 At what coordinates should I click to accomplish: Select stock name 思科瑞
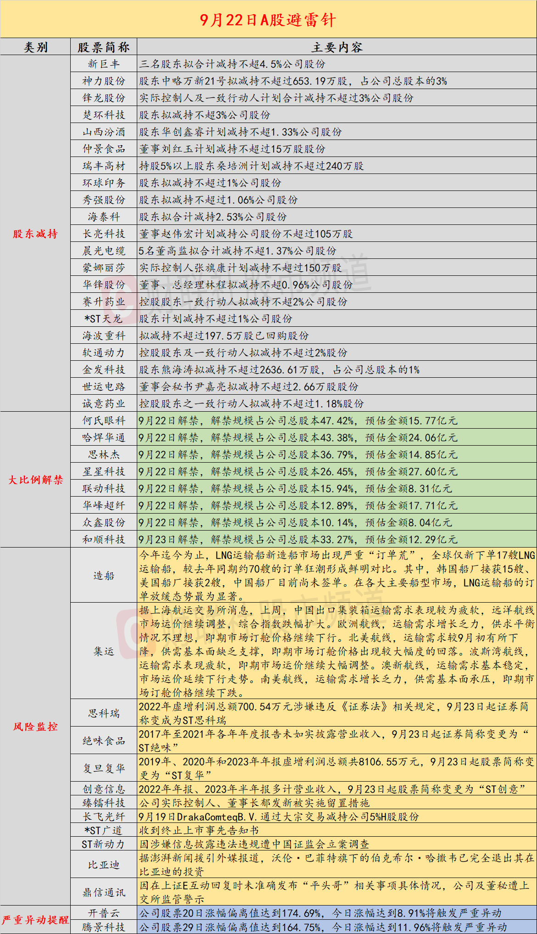click(104, 713)
